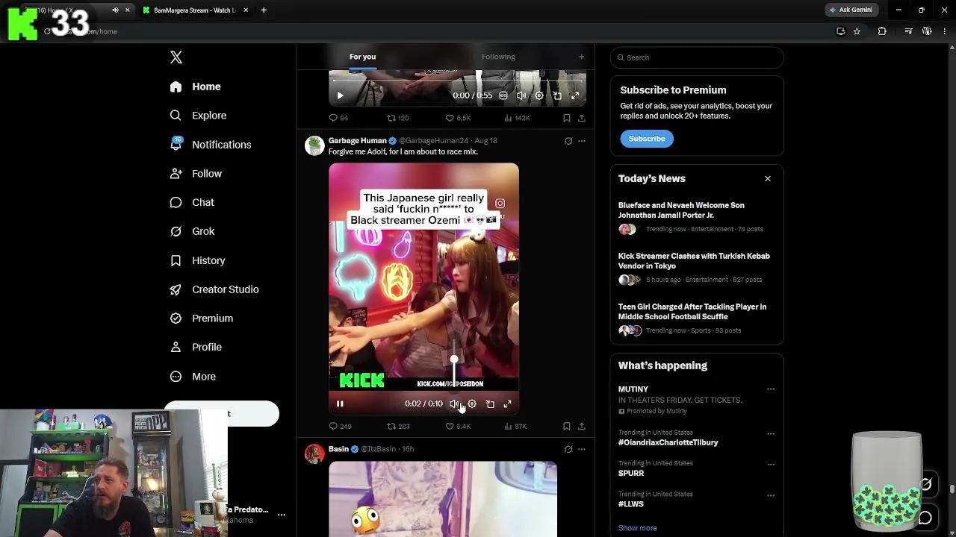Open more options on Garbage Human post
The height and width of the screenshot is (537, 956).
(582, 140)
